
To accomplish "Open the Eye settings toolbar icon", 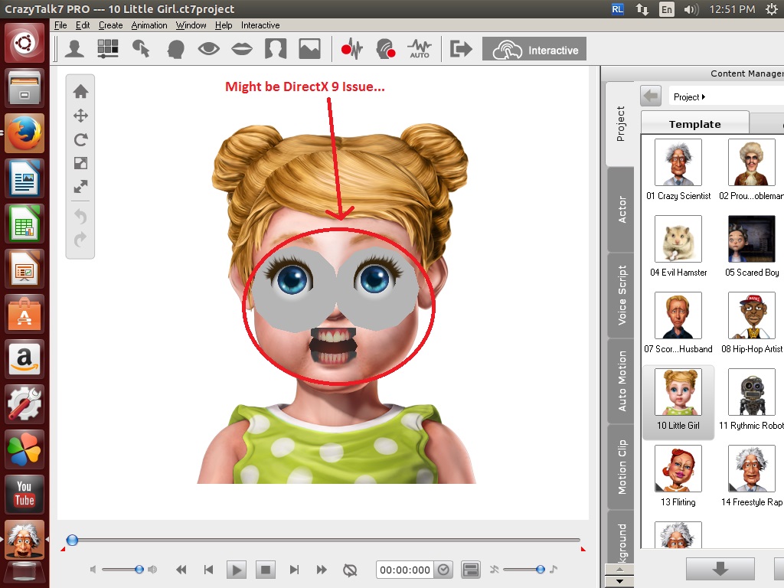I will [x=208, y=49].
